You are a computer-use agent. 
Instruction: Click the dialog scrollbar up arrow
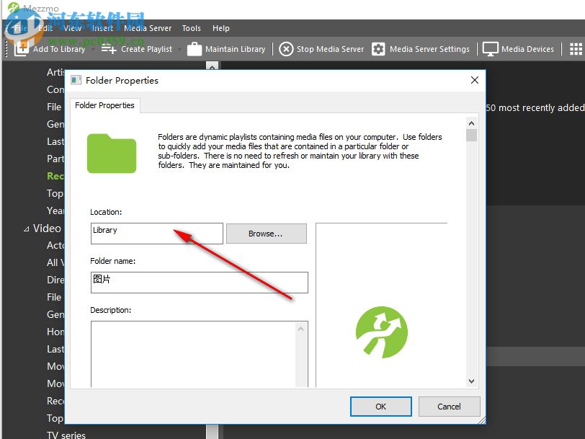[472, 123]
